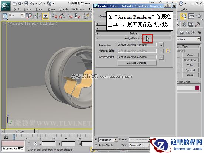Collapse the Assign Renderer rollout
The height and width of the screenshot is (153, 204).
pyautogui.click(x=133, y=38)
